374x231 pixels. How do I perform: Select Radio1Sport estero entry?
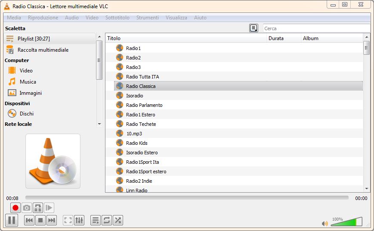[x=238, y=171]
